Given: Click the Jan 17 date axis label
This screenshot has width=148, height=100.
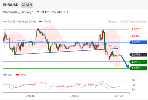Looking at the screenshot, I should pyautogui.click(x=76, y=96).
